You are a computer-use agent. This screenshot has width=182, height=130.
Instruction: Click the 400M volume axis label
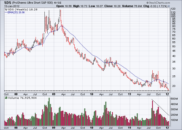click(174, 104)
